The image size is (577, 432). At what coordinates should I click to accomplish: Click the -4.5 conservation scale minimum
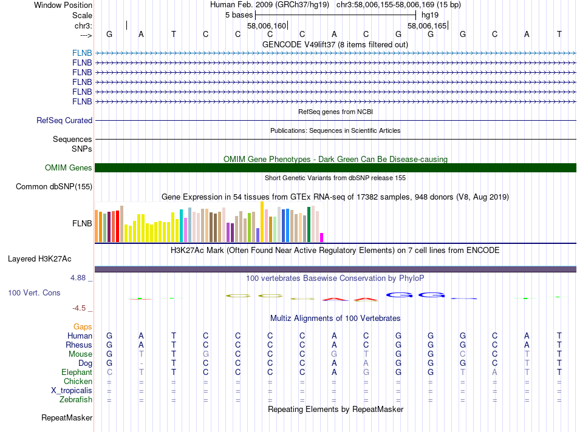click(x=79, y=308)
